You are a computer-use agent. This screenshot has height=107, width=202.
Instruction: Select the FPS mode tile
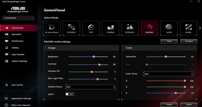point(91,28)
